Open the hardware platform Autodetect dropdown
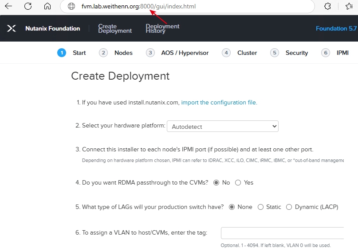 (223, 126)
